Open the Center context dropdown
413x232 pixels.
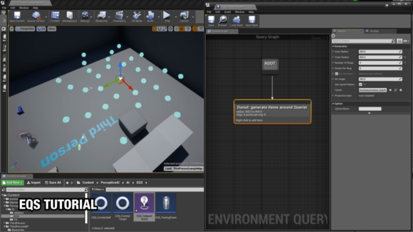tap(373, 90)
